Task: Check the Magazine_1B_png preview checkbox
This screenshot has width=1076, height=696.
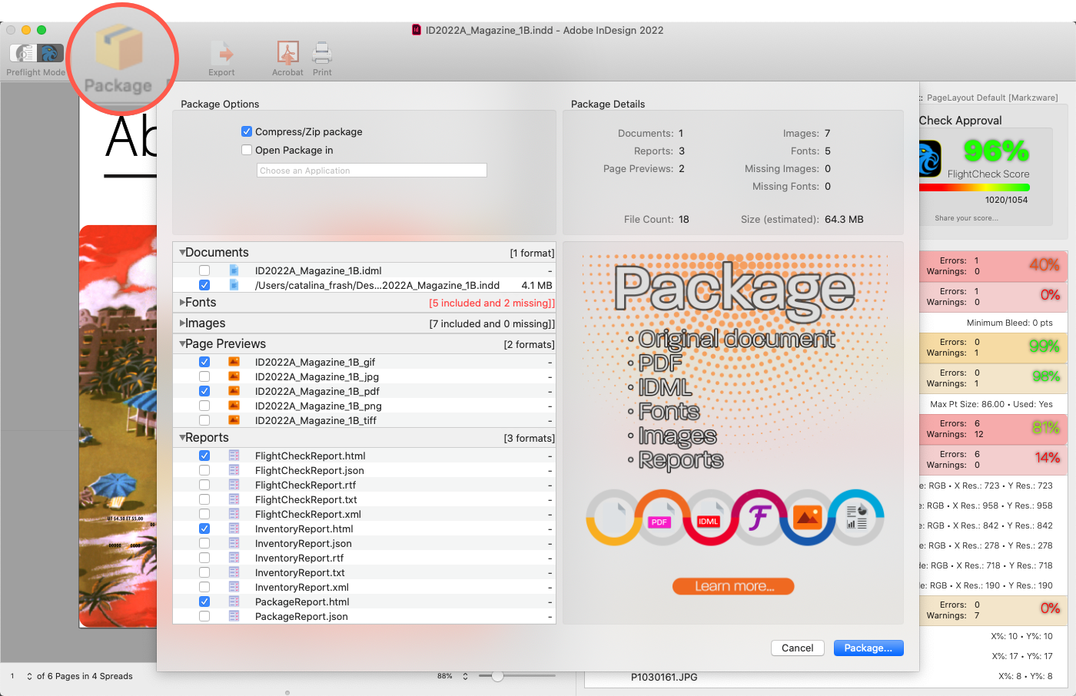Action: [204, 406]
